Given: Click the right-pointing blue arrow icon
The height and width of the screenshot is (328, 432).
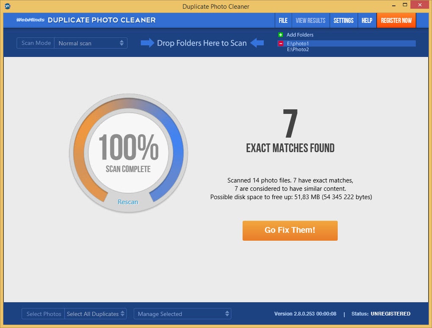Looking at the screenshot, I should click(x=147, y=43).
